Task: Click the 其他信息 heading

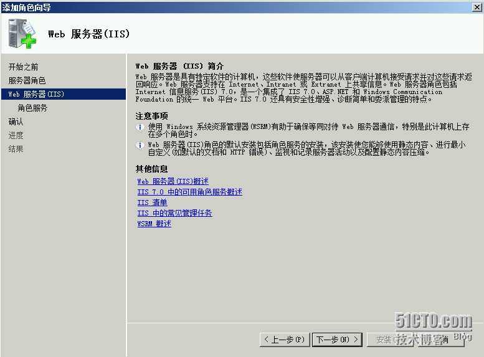Action: (151, 169)
